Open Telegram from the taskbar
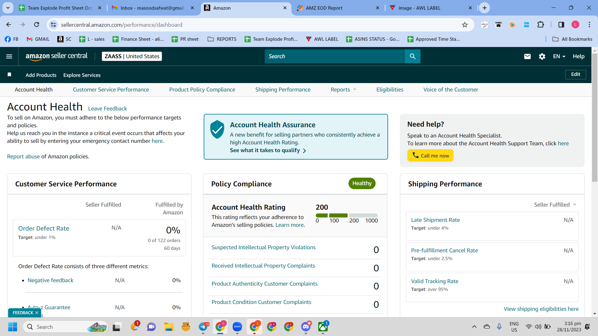The height and width of the screenshot is (336, 598). tap(203, 327)
